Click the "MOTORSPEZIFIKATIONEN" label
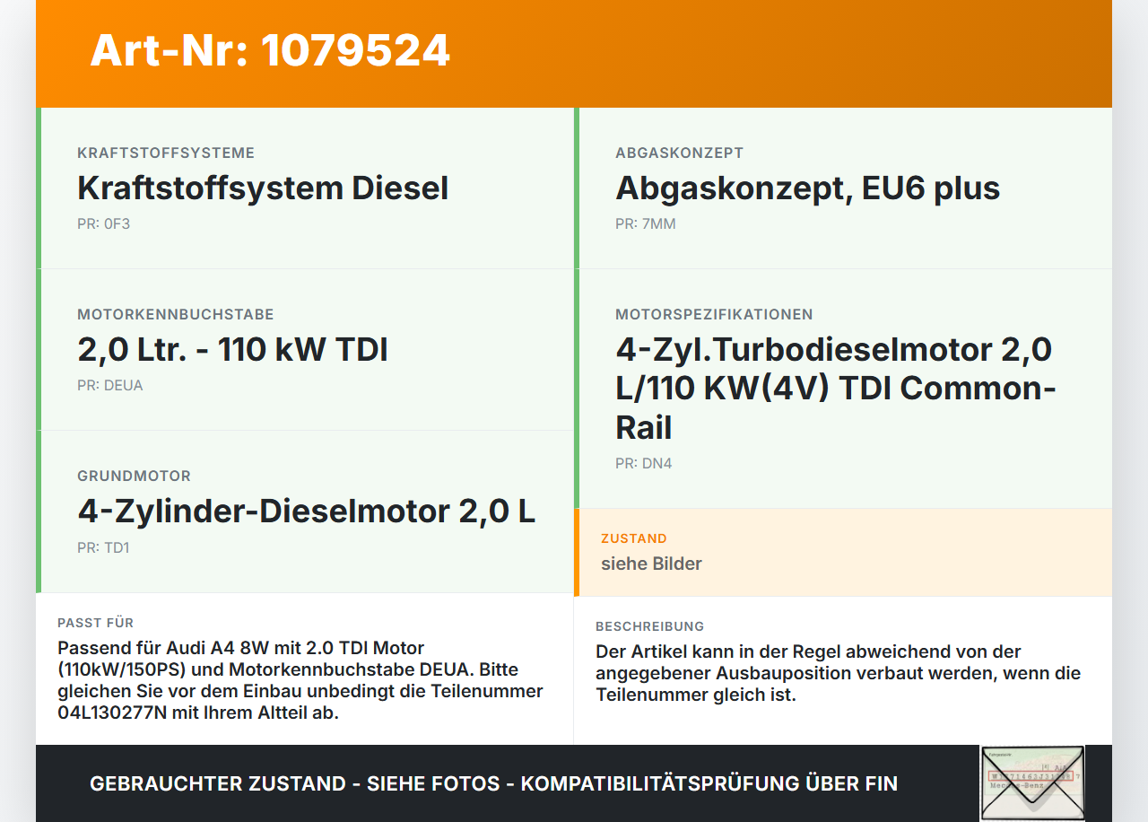Screen dimensions: 1148x822 [x=714, y=315]
